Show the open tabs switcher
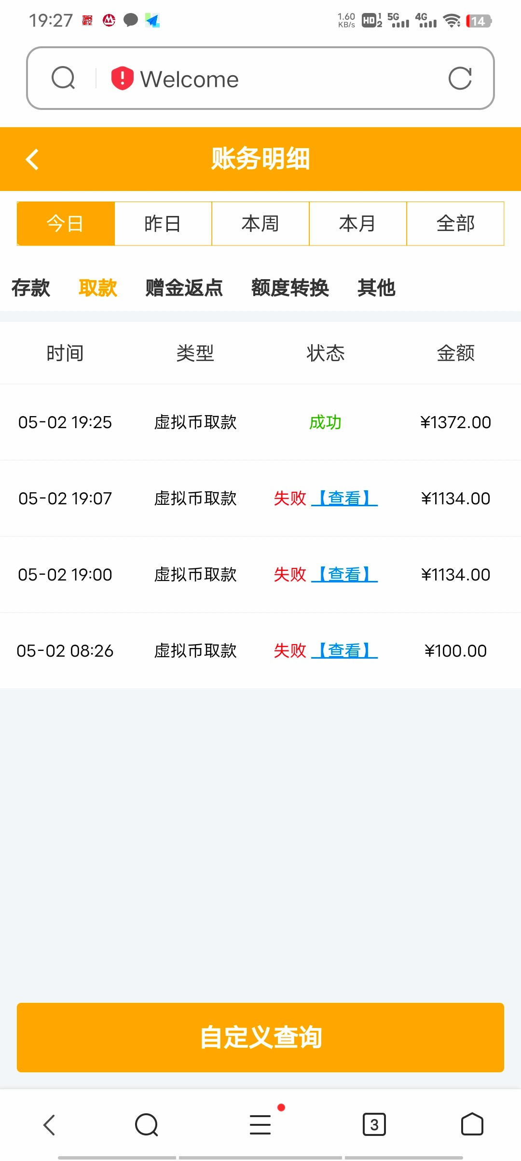Image resolution: width=521 pixels, height=1161 pixels. coord(374,1125)
